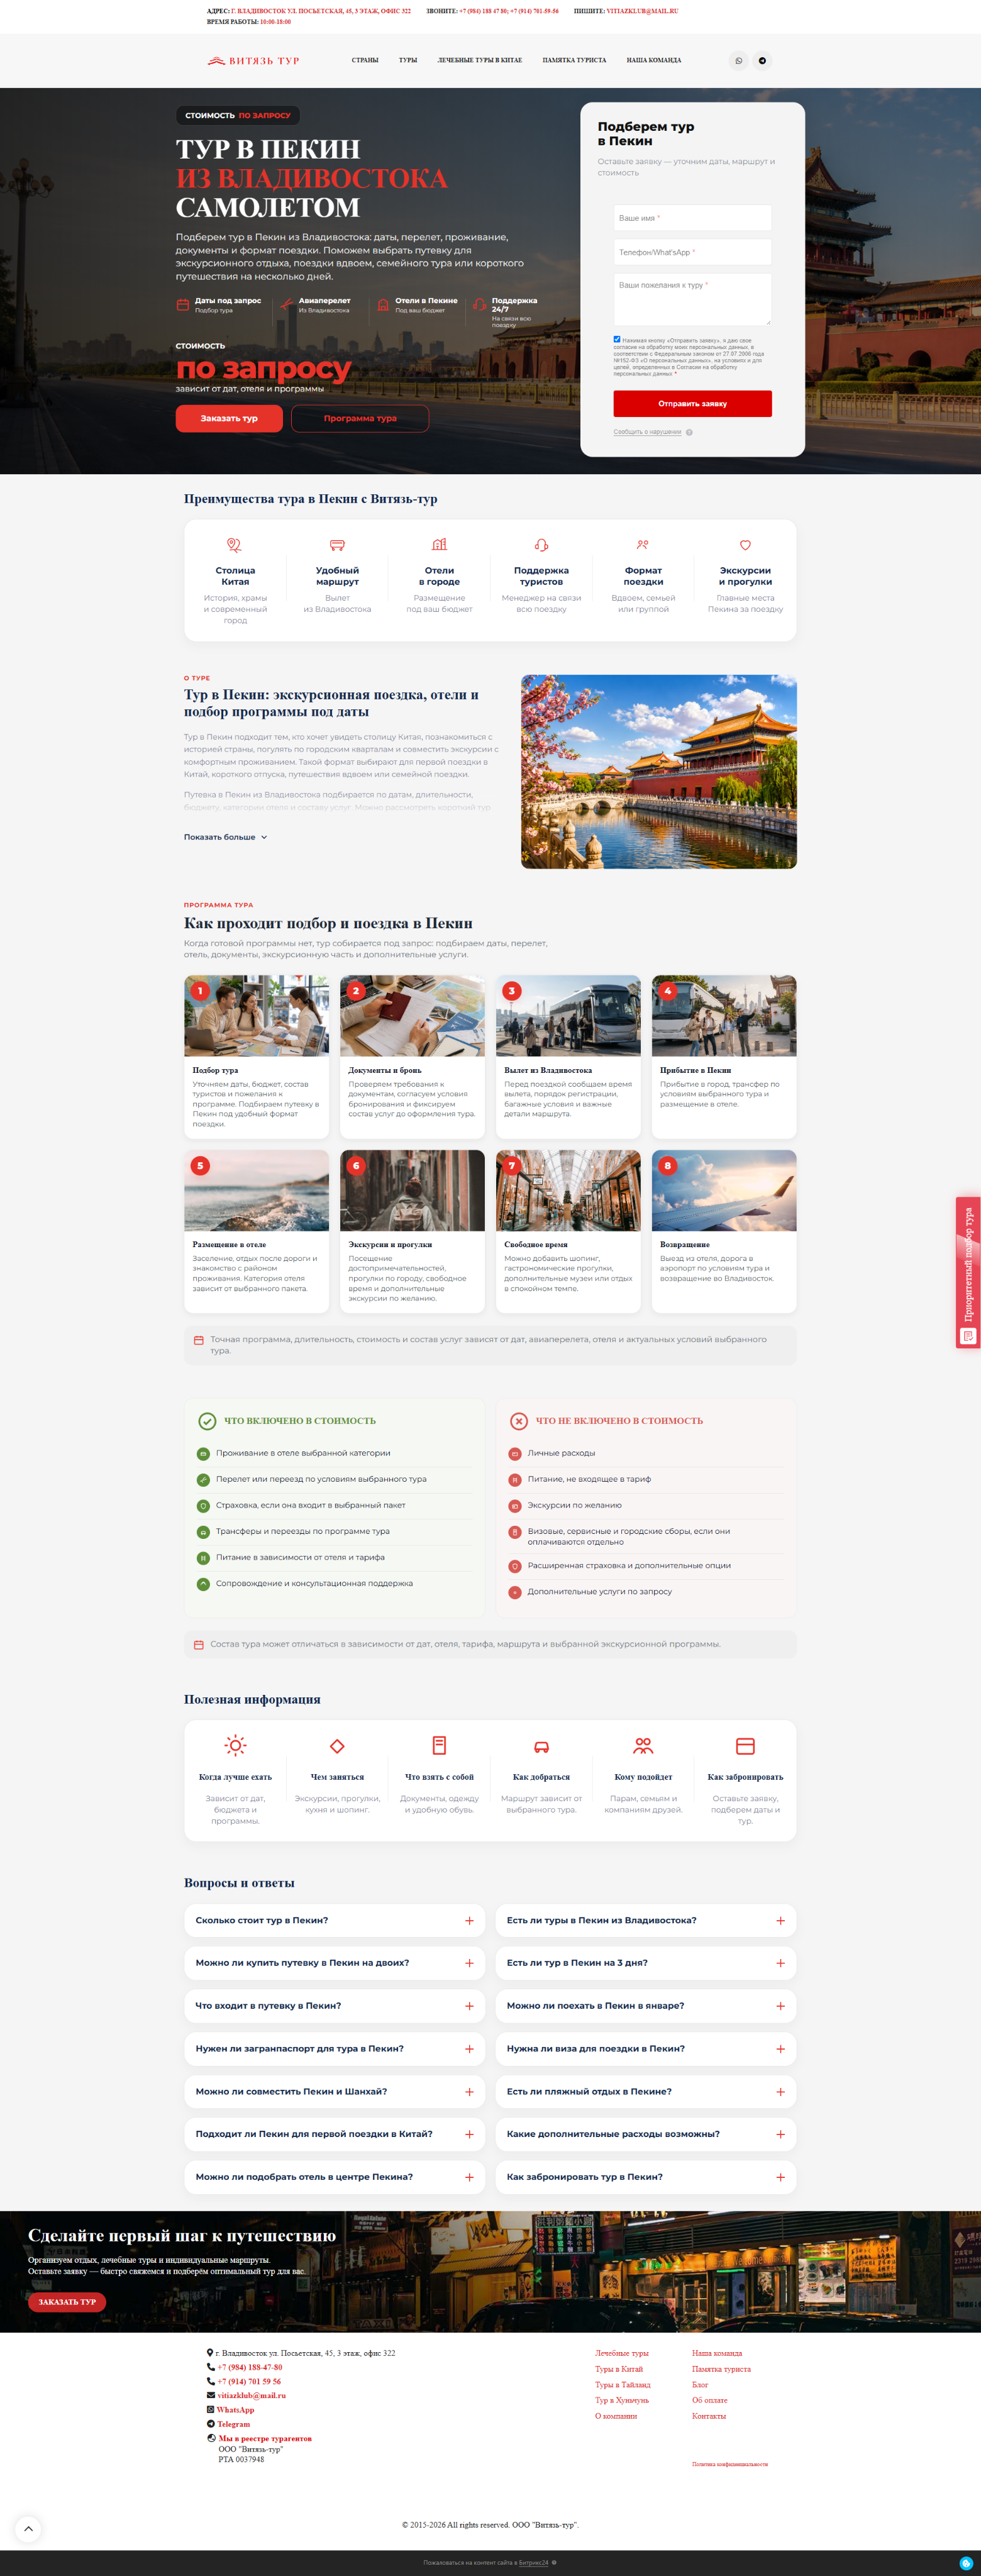Open the 'Сообщить о нарушении' link
981x2576 pixels.
tap(647, 433)
